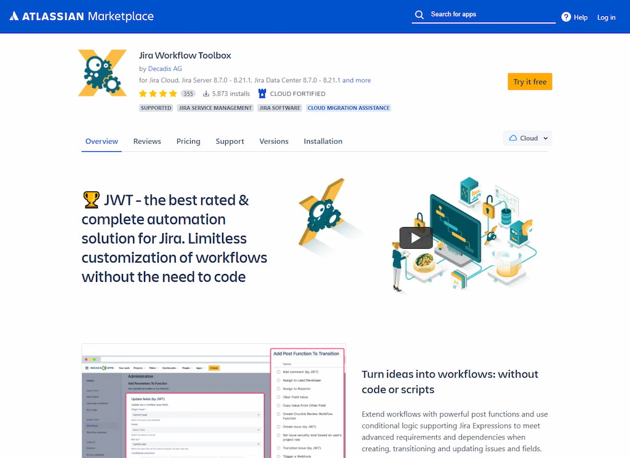Image resolution: width=630 pixels, height=458 pixels.
Task: Open the Decadis AG vendor page
Action: coord(164,68)
